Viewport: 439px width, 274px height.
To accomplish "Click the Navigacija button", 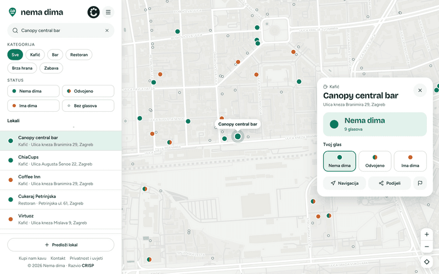I will pyautogui.click(x=345, y=183).
